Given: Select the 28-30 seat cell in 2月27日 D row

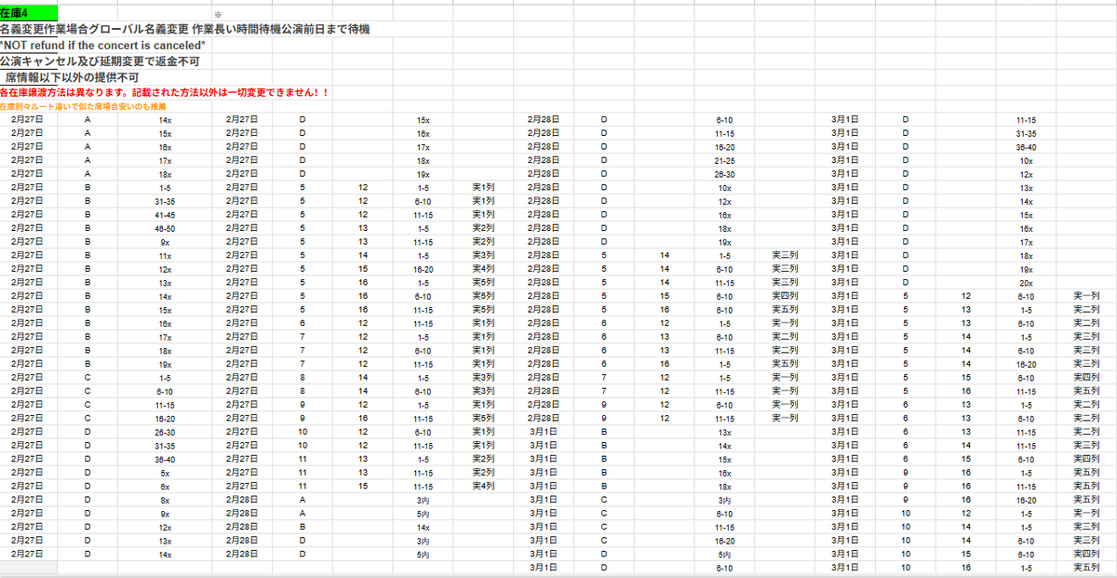Looking at the screenshot, I should point(164,431).
